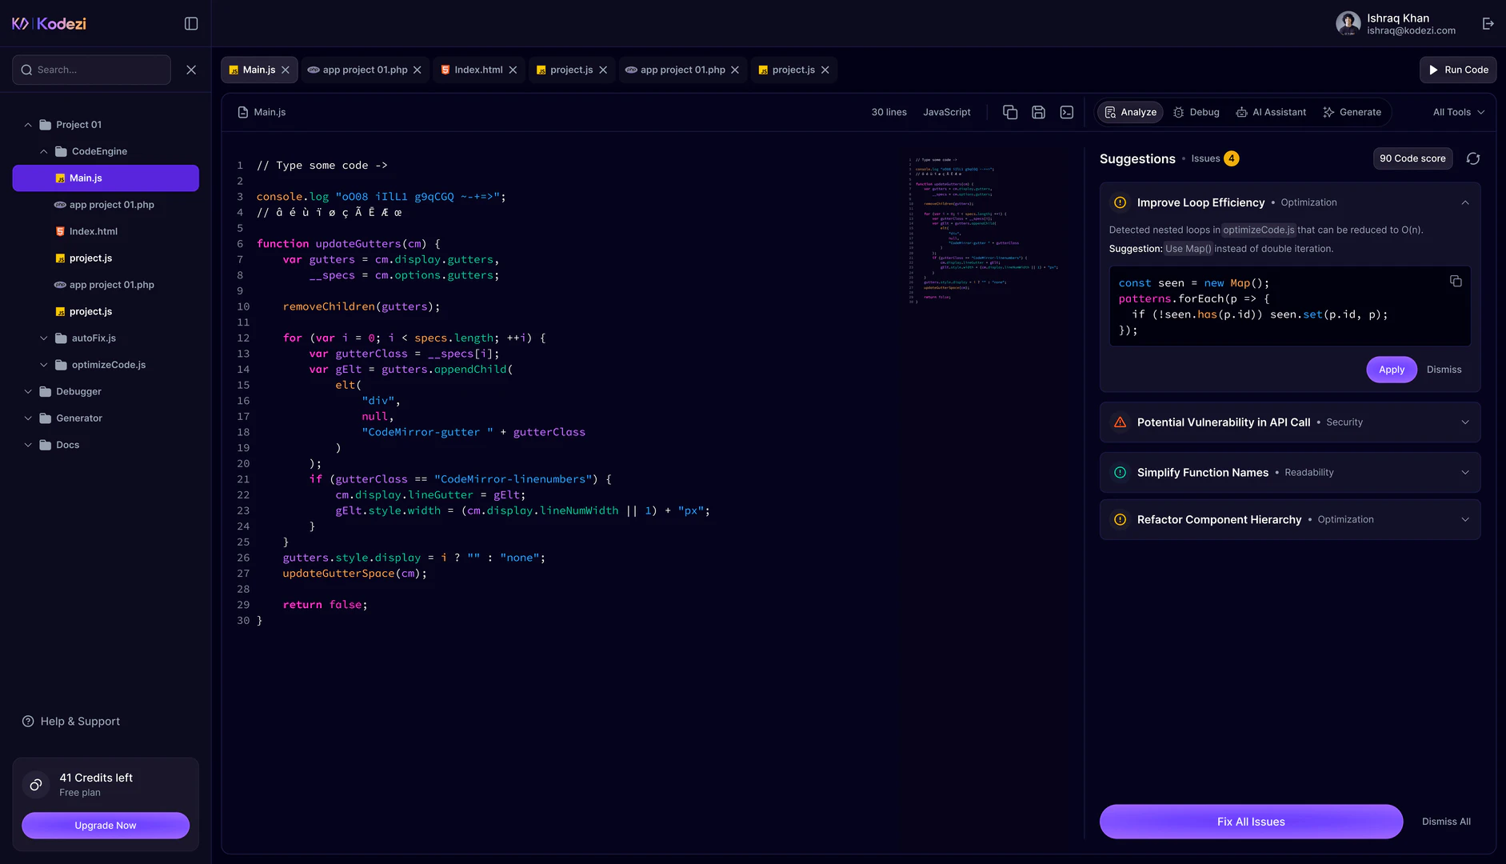Expand the Potential Vulnerability in API Call suggestion
The width and height of the screenshot is (1506, 864).
1465,422
